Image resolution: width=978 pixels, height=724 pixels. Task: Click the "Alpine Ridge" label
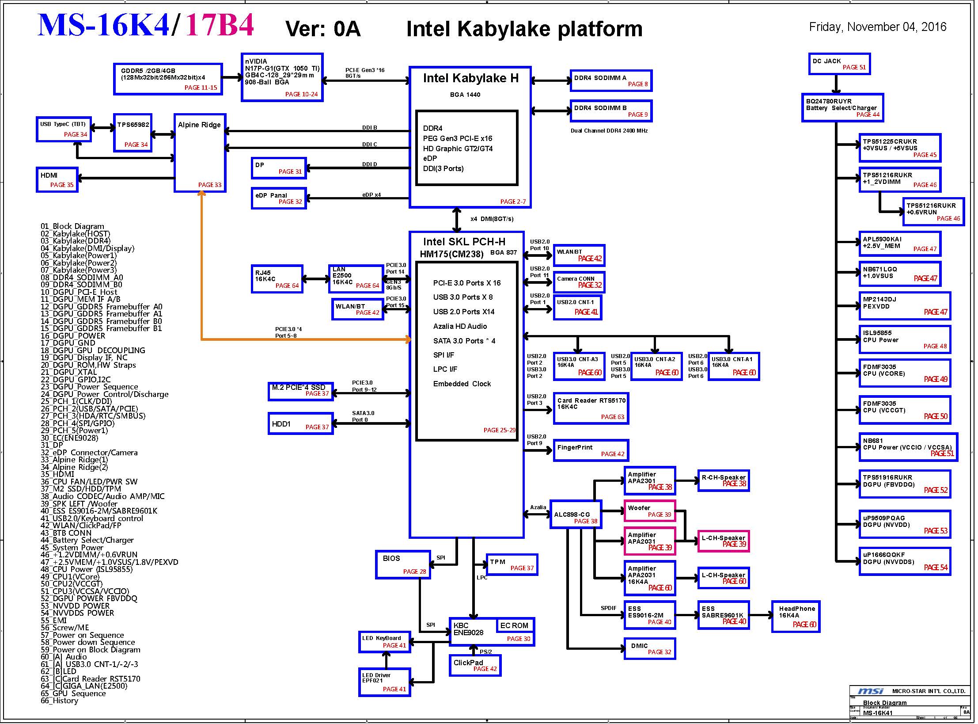[199, 125]
